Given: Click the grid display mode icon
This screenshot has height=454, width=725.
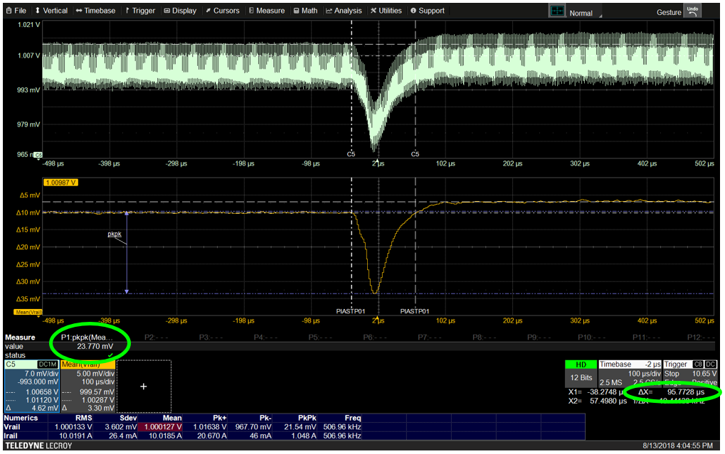Looking at the screenshot, I should coord(557,12).
